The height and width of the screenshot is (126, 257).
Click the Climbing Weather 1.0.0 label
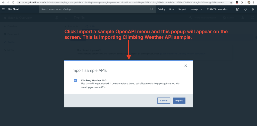click(x=94, y=81)
